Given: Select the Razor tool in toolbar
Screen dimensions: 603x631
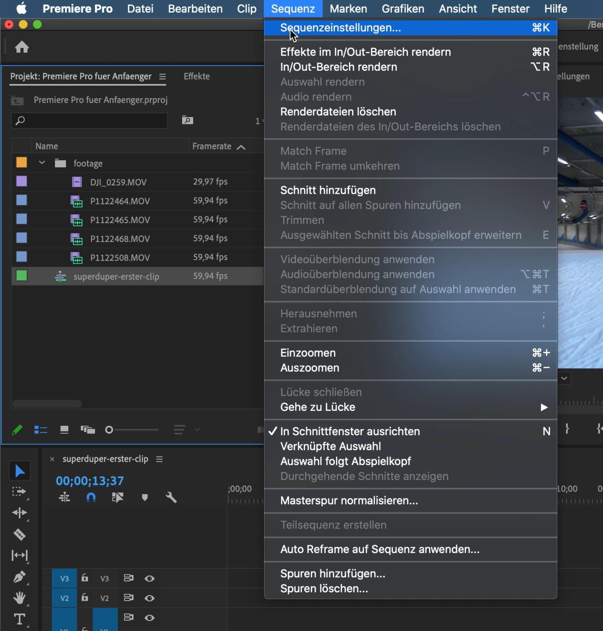Looking at the screenshot, I should (x=19, y=534).
